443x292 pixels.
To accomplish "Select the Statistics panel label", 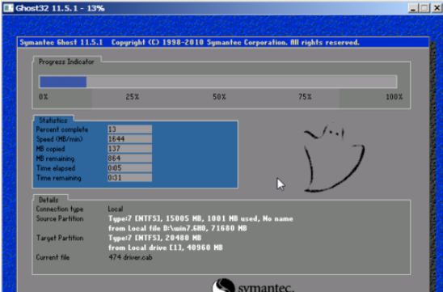I will 53,121.
